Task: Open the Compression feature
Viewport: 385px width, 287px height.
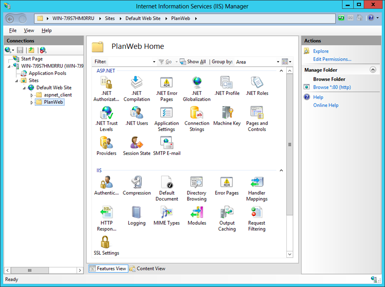Action: tap(136, 185)
